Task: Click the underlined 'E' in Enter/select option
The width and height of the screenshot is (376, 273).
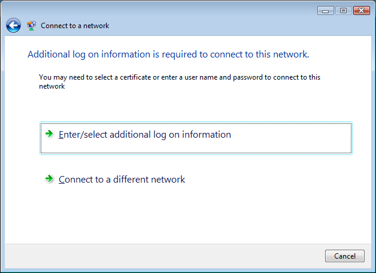Action: tap(61, 135)
